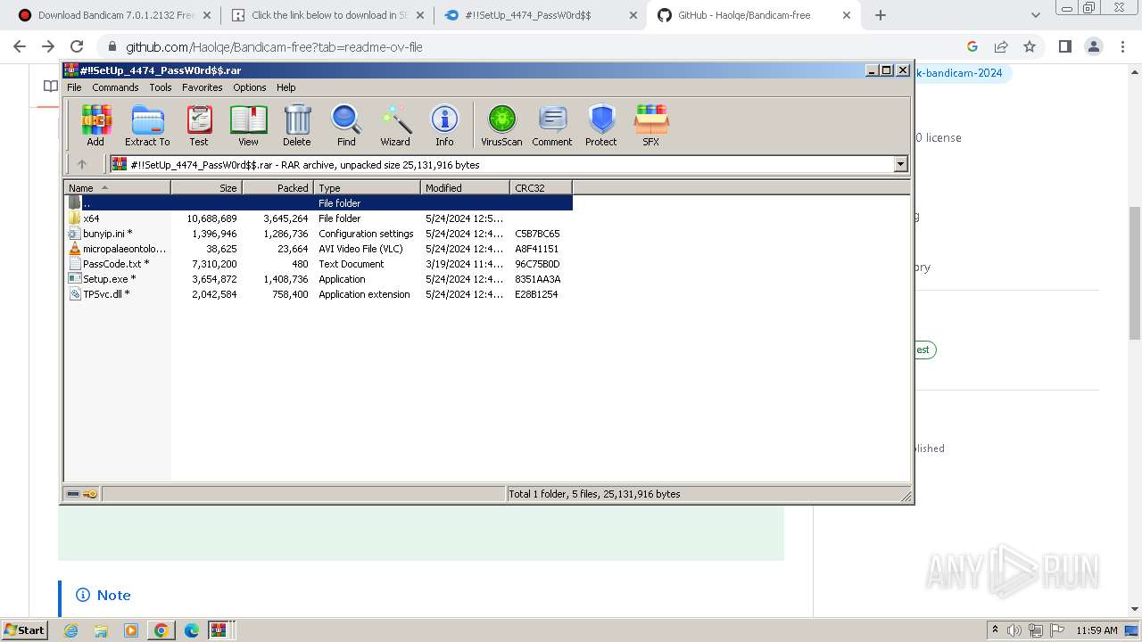This screenshot has height=642, width=1142.
Task: Open the Options menu
Action: click(250, 87)
